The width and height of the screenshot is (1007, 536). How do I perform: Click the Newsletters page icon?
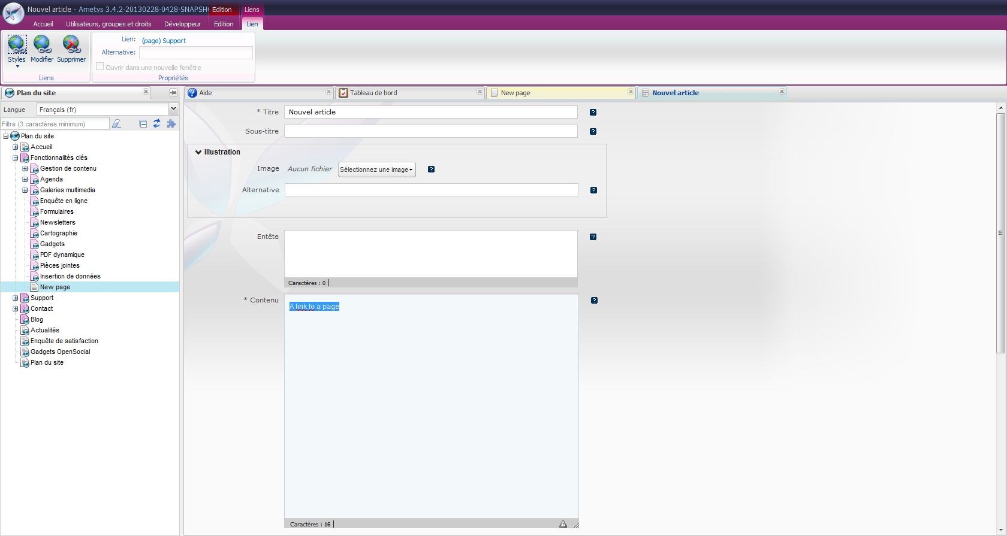(34, 223)
